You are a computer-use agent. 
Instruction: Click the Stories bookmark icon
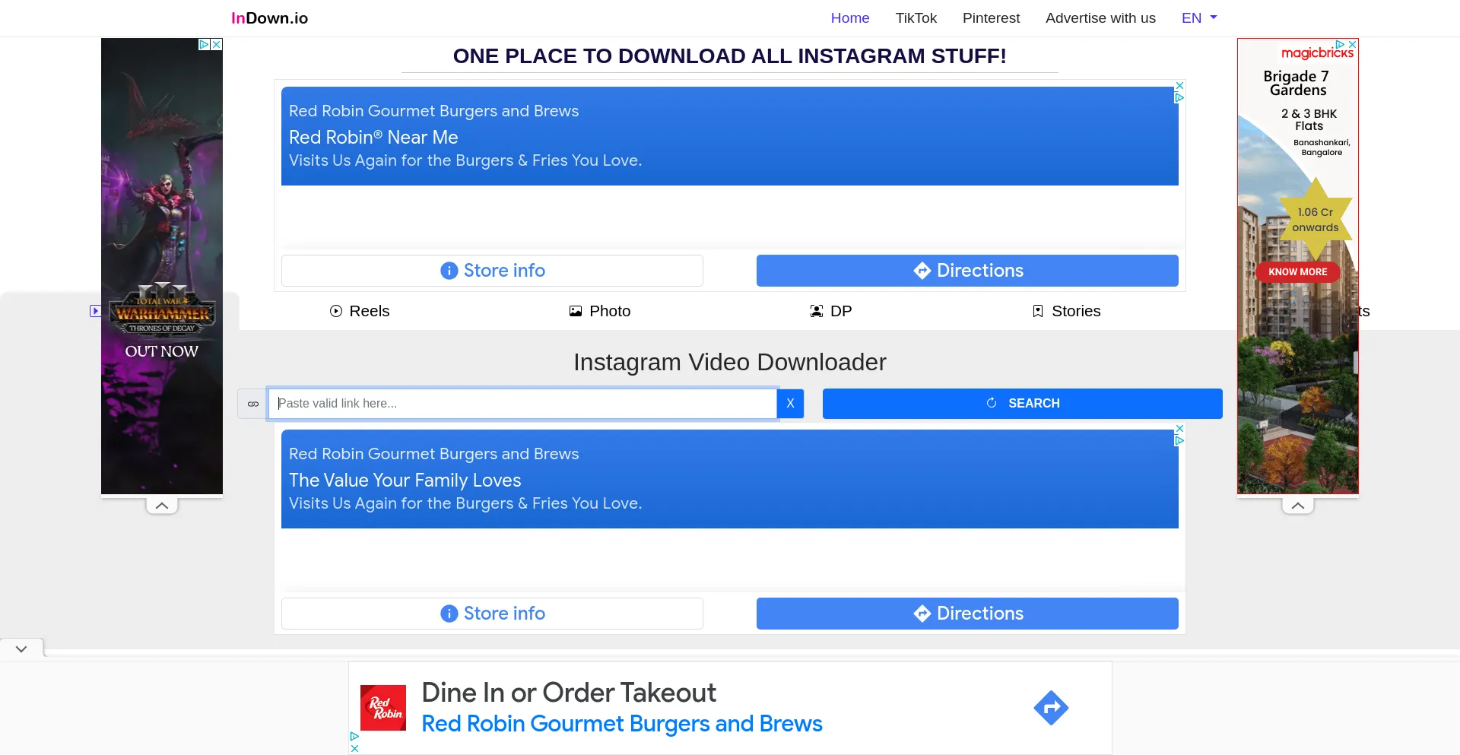click(x=1038, y=311)
